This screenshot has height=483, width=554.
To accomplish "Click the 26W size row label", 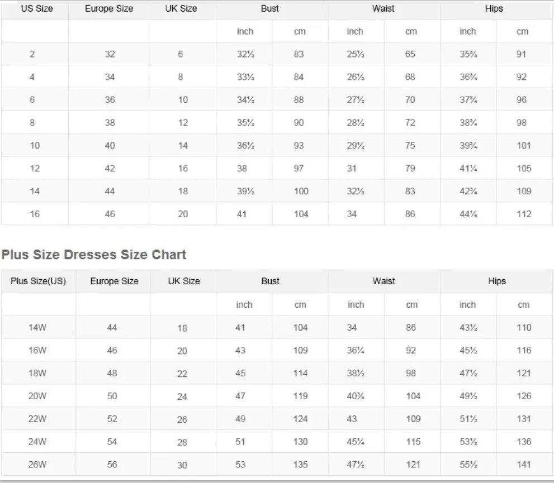I will click(x=37, y=465).
